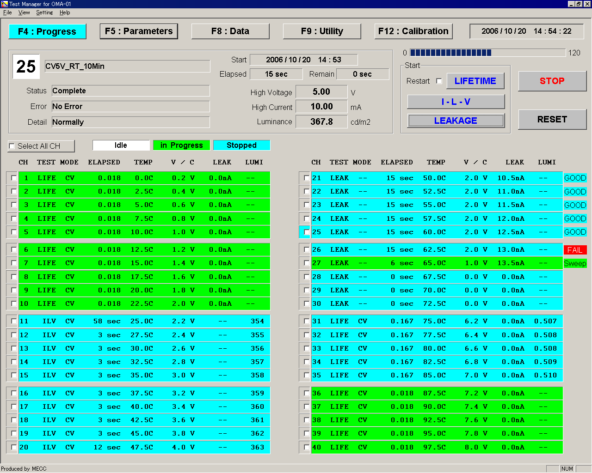
Task: Click the application icon in title bar
Action: (x=5, y=4)
